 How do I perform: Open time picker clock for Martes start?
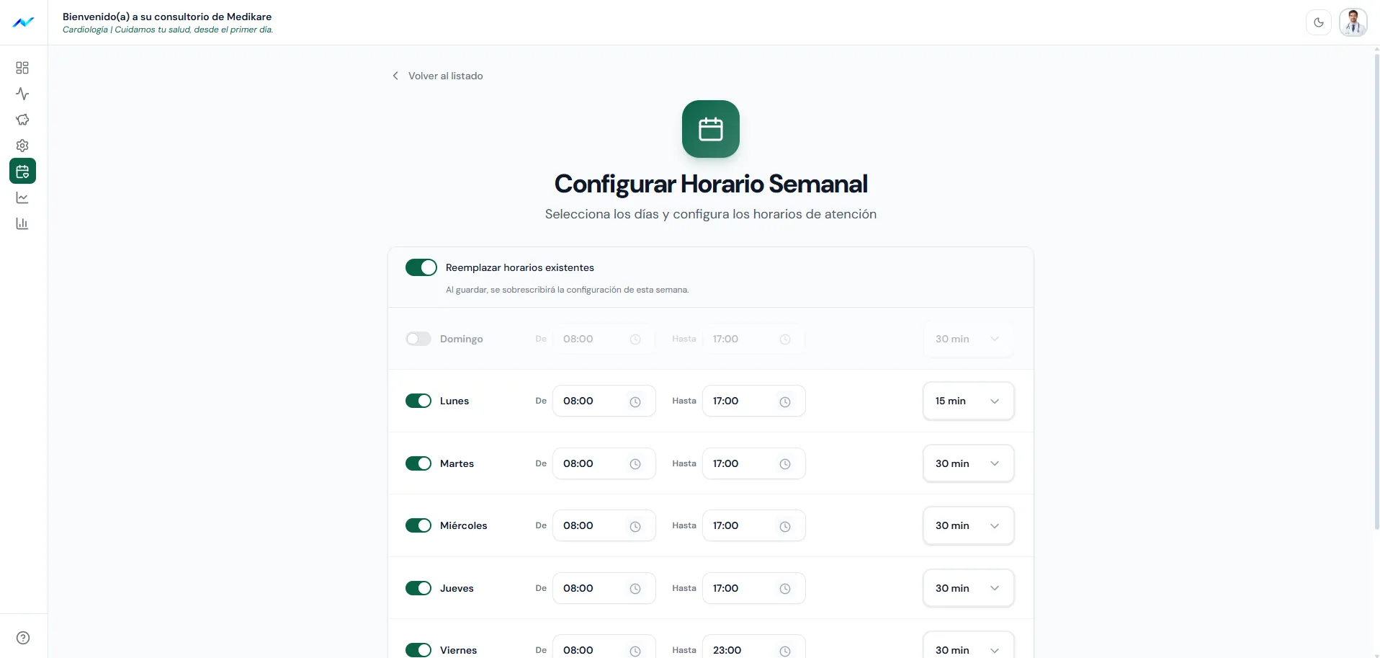(x=635, y=464)
